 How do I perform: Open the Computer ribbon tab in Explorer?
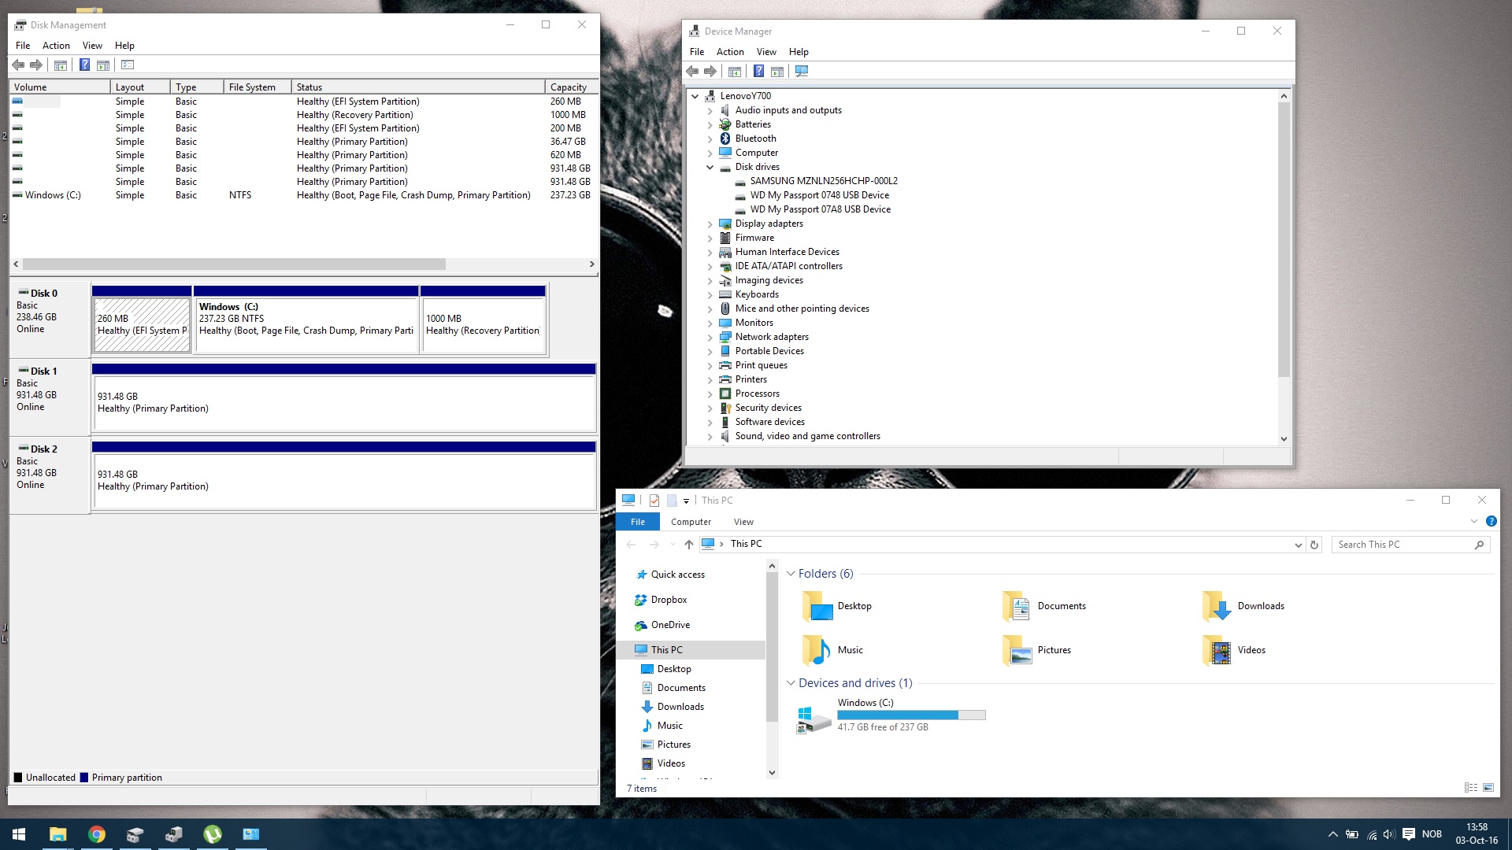(691, 522)
